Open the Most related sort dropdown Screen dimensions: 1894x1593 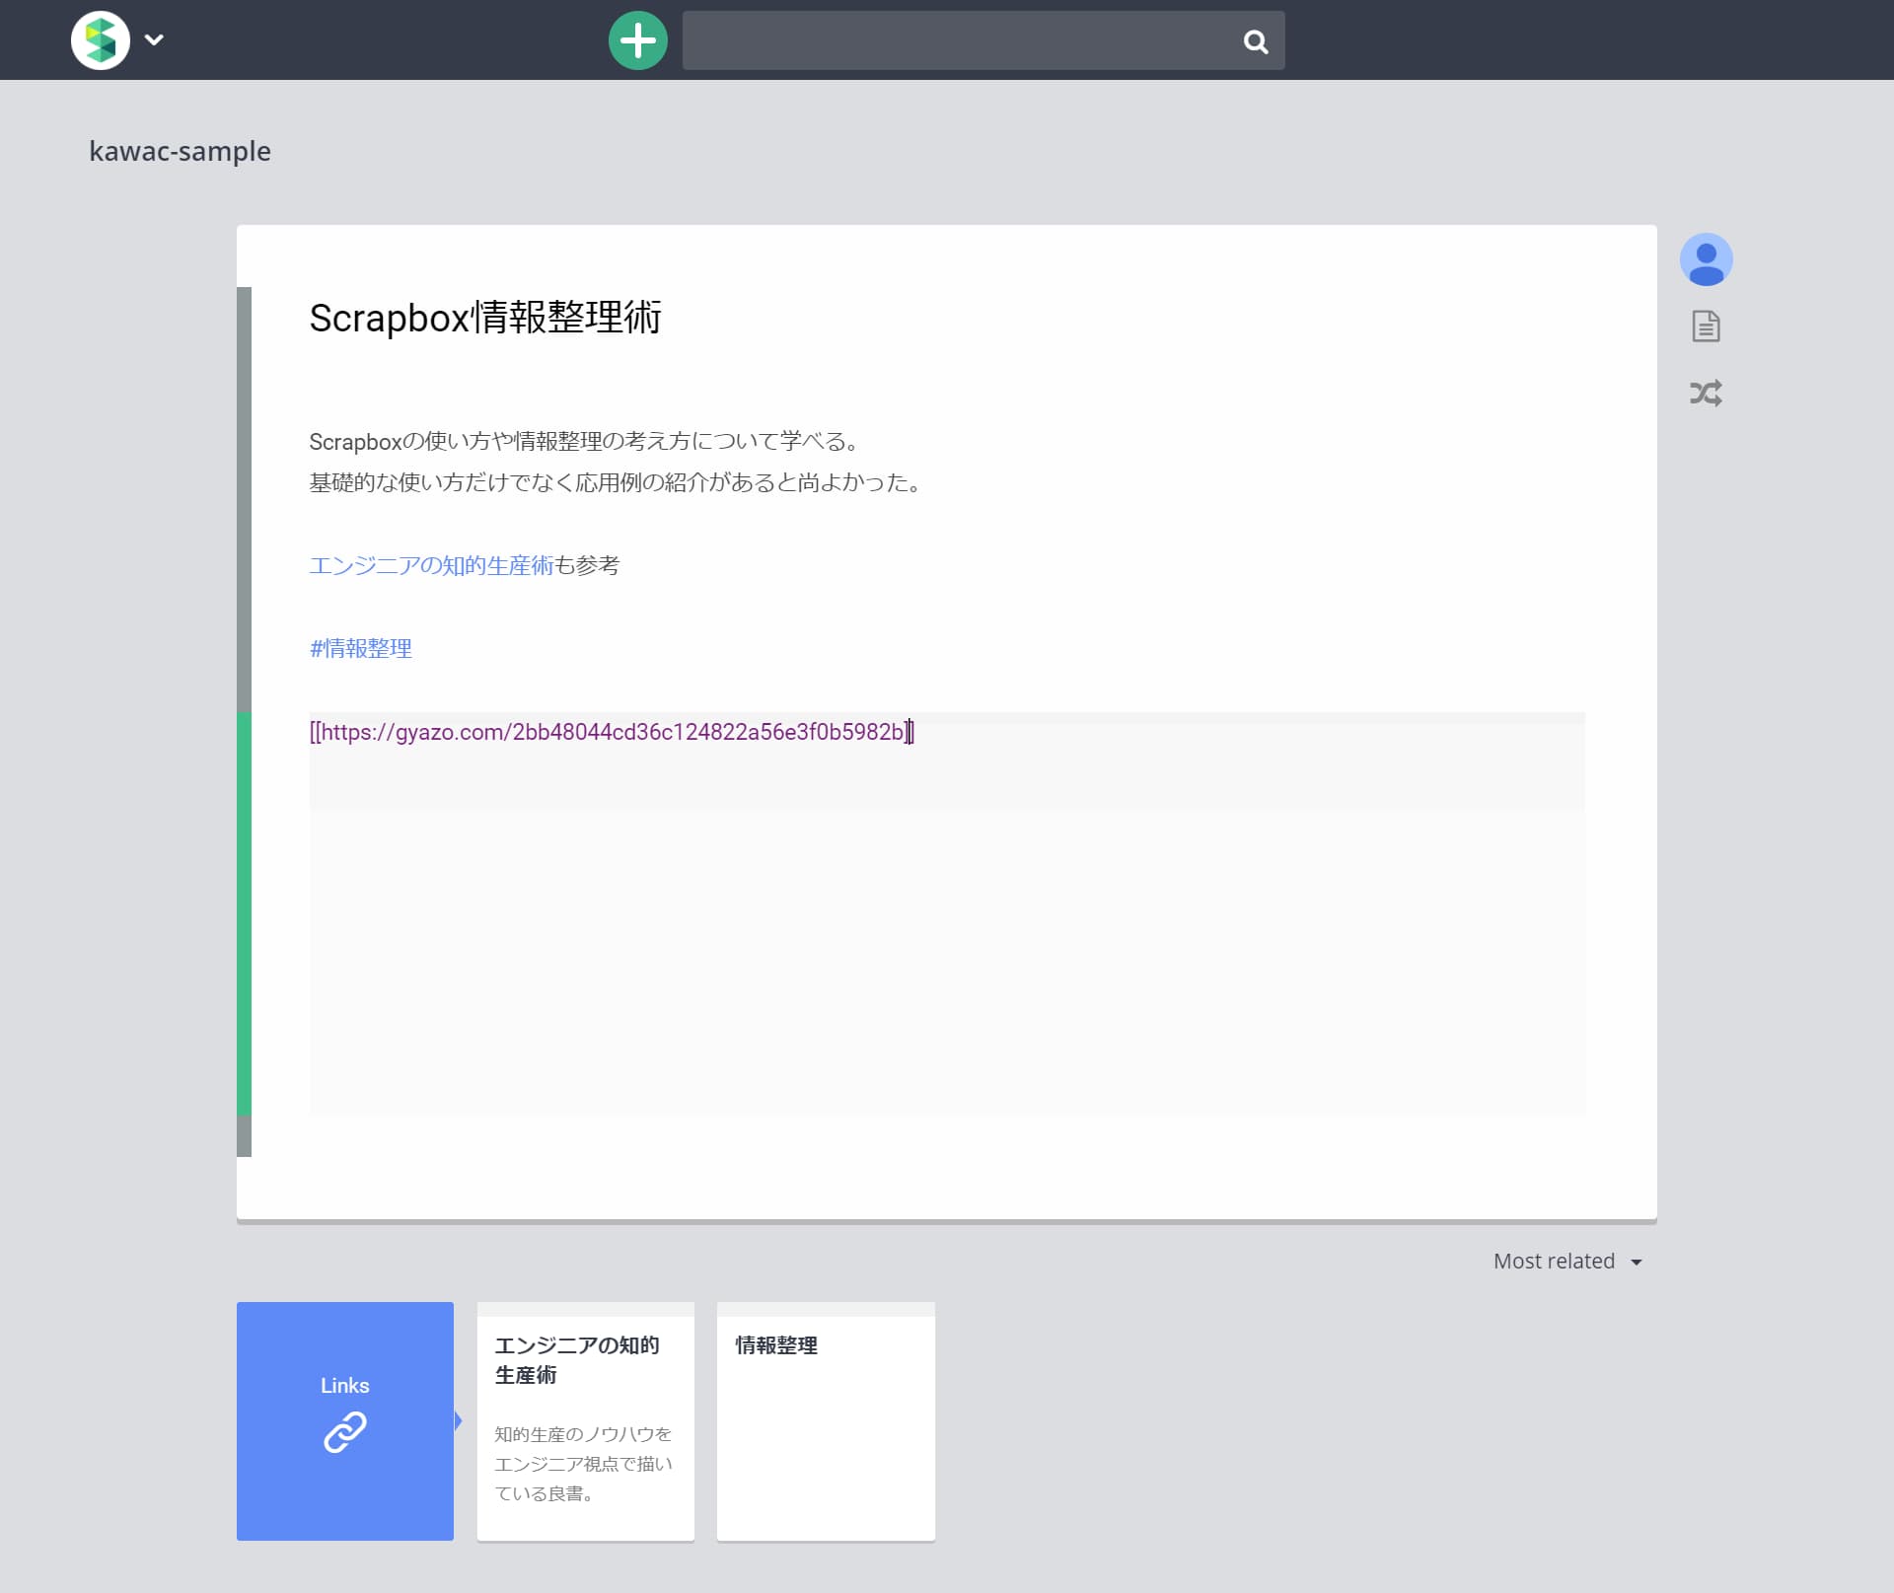point(1567,1262)
